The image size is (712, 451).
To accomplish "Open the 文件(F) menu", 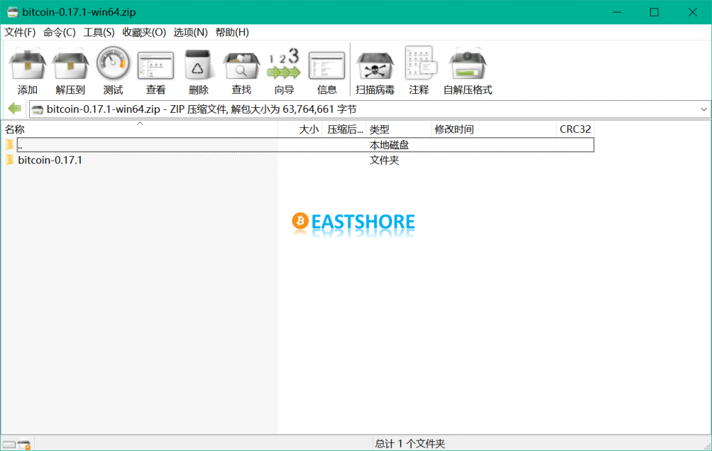I will (x=20, y=33).
